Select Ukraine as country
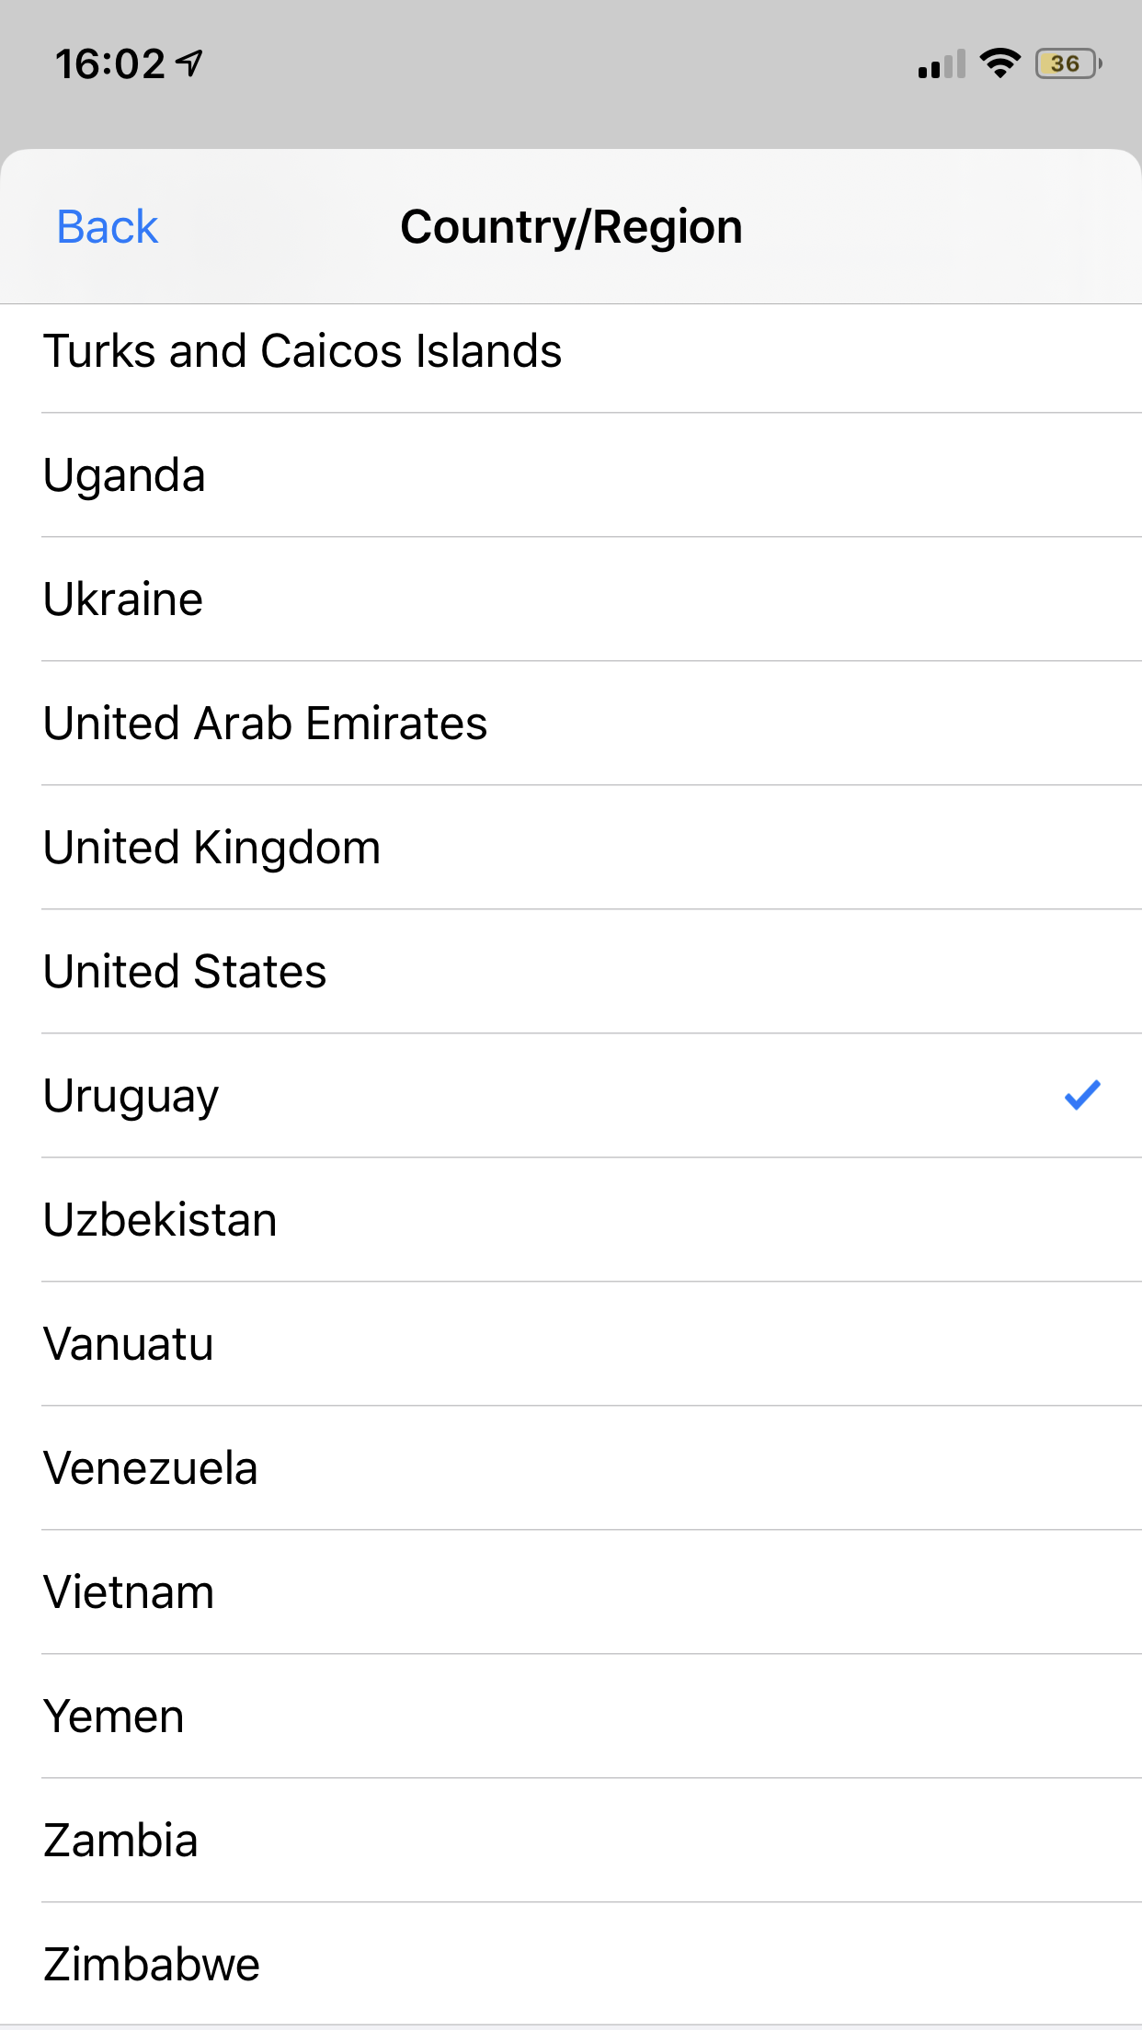 (x=123, y=599)
